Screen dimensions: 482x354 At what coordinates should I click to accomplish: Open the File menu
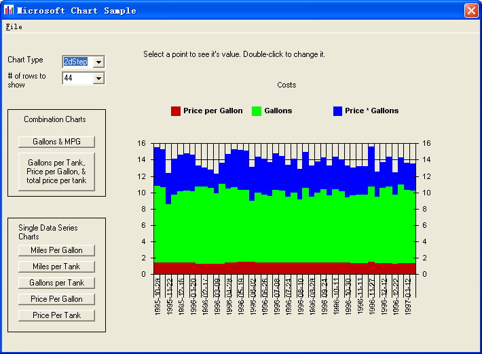pos(14,27)
